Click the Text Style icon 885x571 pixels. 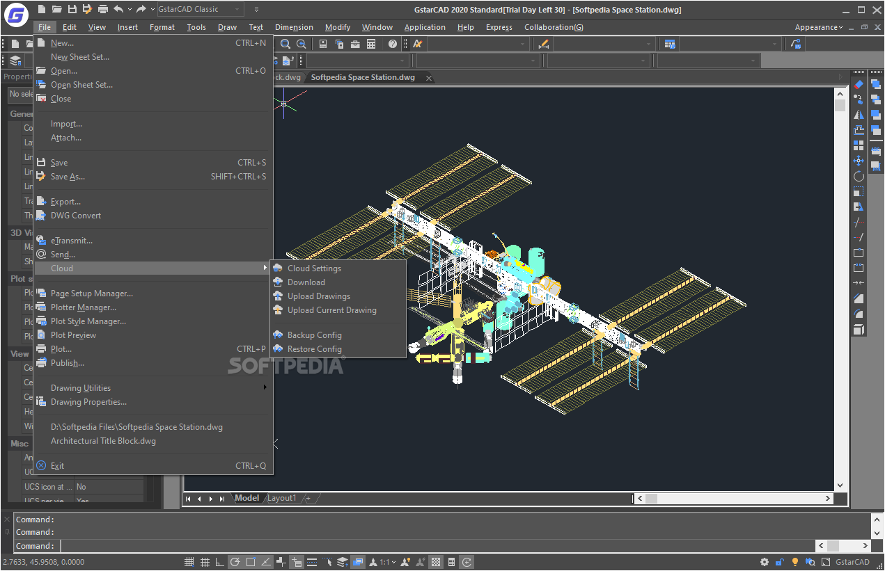coord(418,44)
